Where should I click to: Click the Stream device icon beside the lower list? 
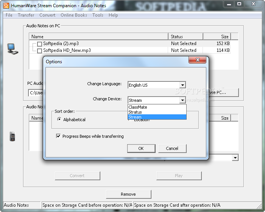coord(12,136)
